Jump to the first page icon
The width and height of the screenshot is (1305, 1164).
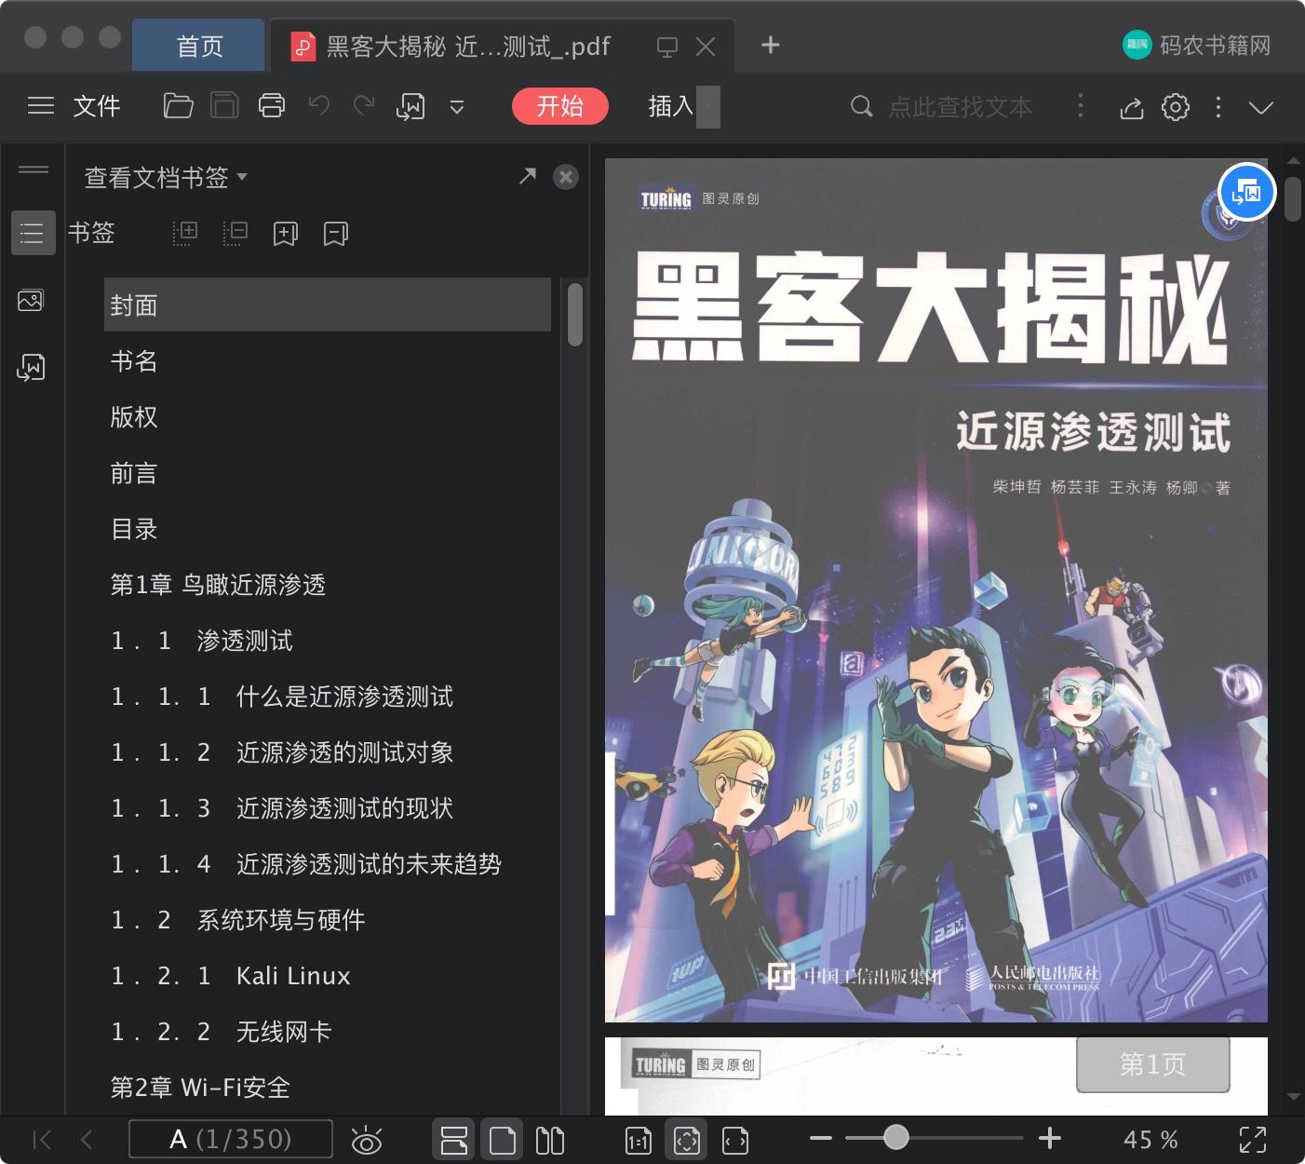[42, 1140]
